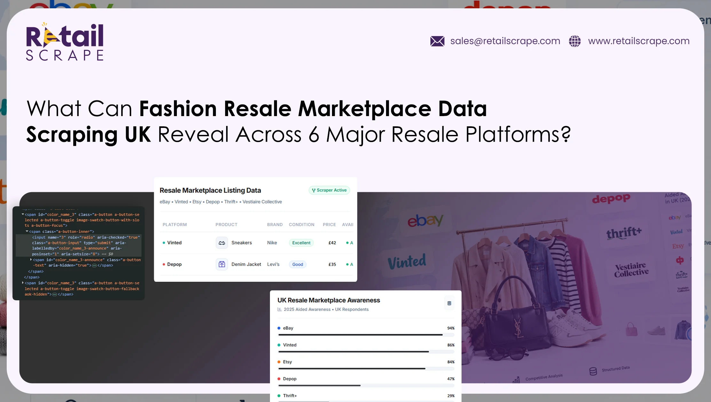Viewport: 711px width, 402px height.
Task: Click the large Vinted logo in photo
Action: point(407,262)
